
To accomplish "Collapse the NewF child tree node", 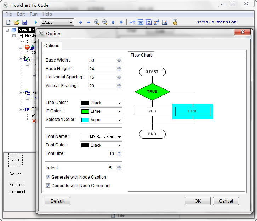I will tap(14, 36).
